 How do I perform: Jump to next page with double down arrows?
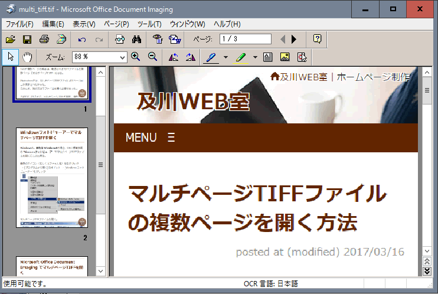pos(427,271)
